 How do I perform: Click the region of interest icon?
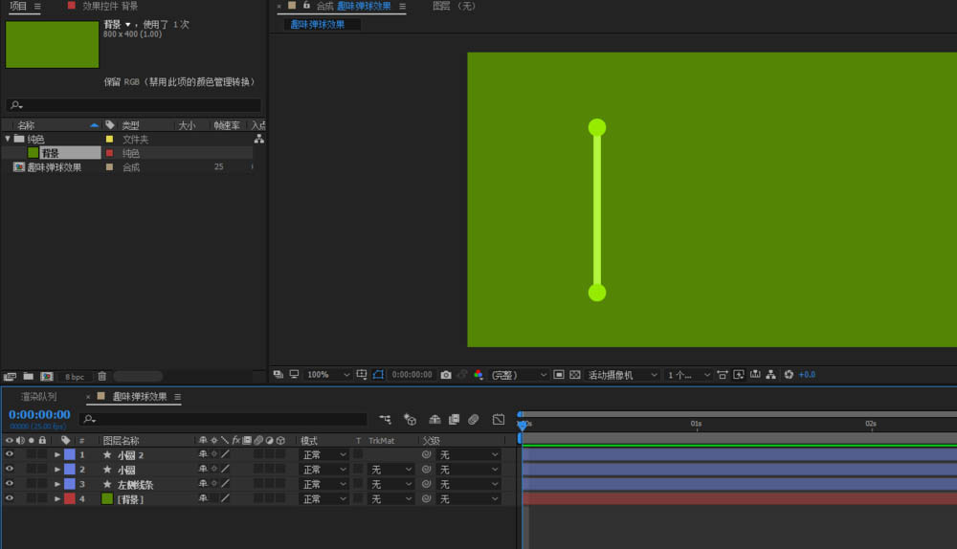559,375
